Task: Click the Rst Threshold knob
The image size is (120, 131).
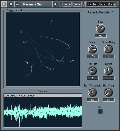Action: [x=93, y=92]
